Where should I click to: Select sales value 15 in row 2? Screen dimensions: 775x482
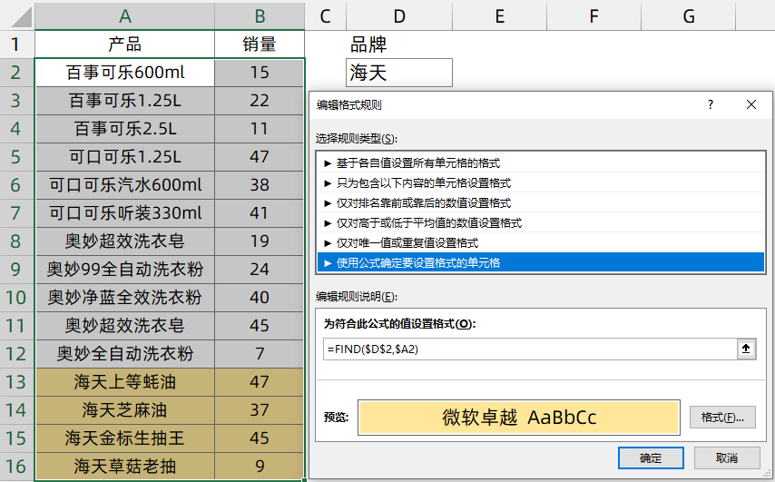pos(260,73)
